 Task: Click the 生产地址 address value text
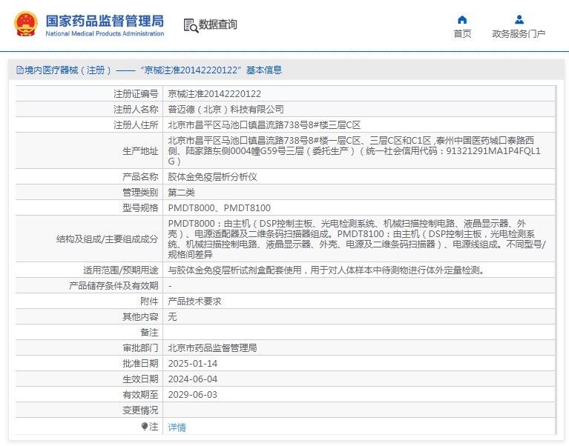pyautogui.click(x=354, y=150)
